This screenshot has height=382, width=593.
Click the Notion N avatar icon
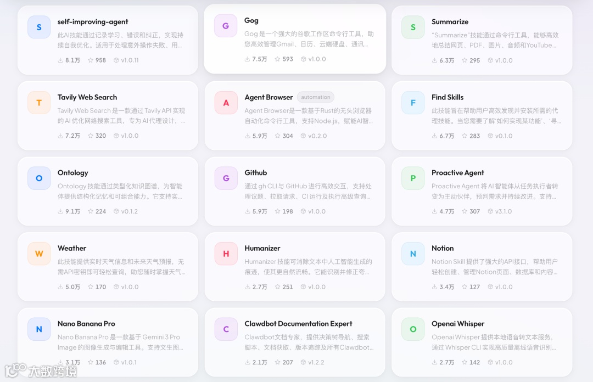413,254
